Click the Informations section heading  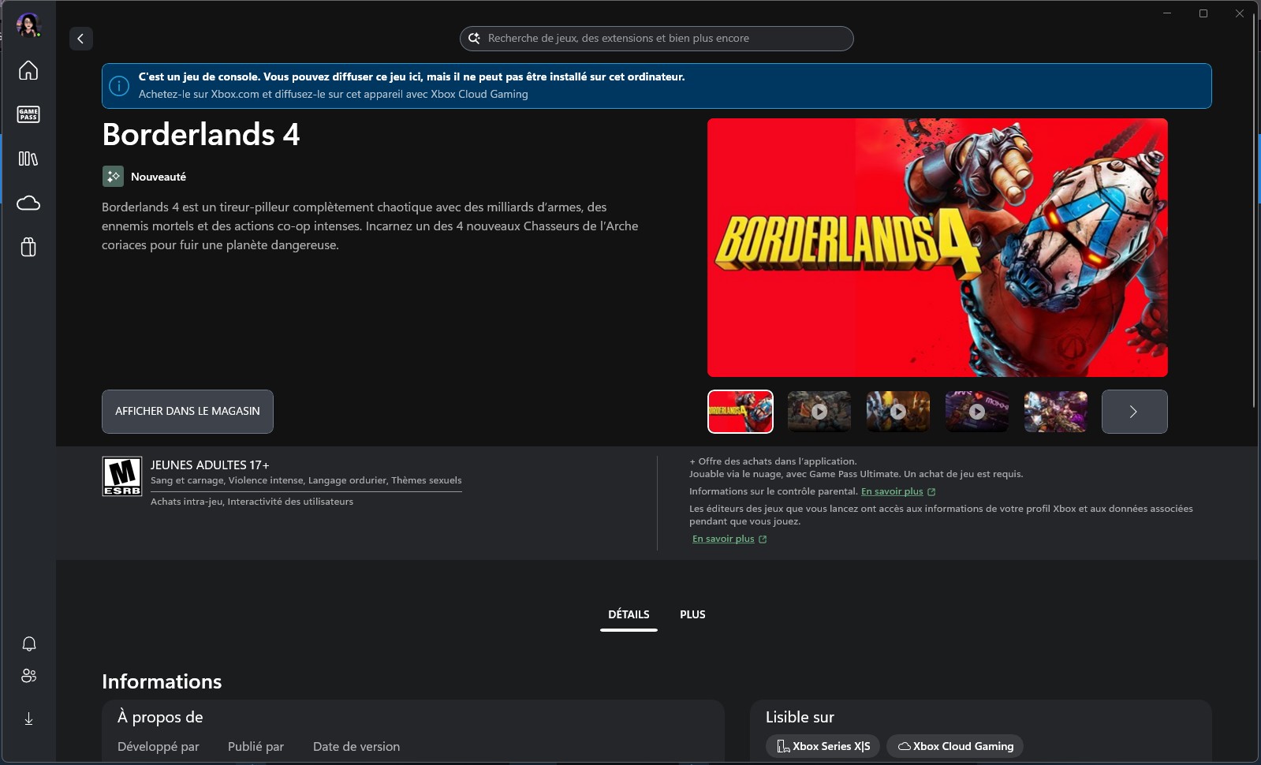tap(162, 681)
